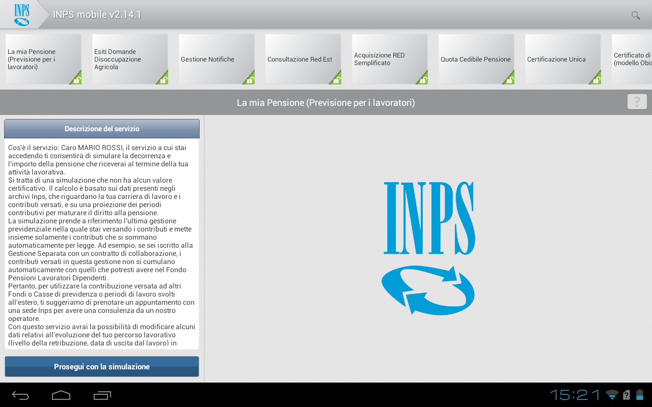The image size is (652, 407).
Task: Tap the Android home navigation button
Action: [x=61, y=395]
